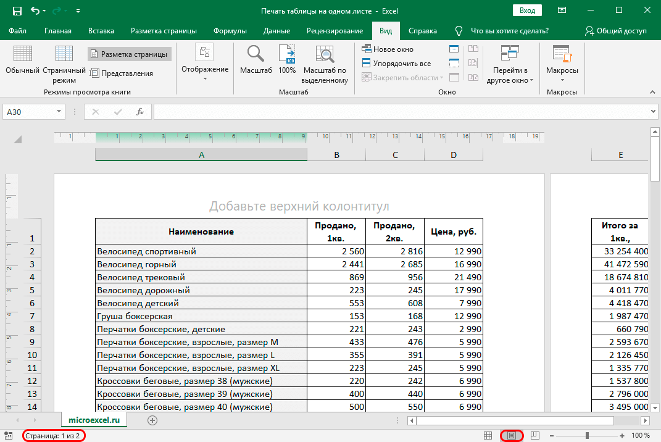
Task: Click the Save icon in the title bar
Action: (17, 10)
